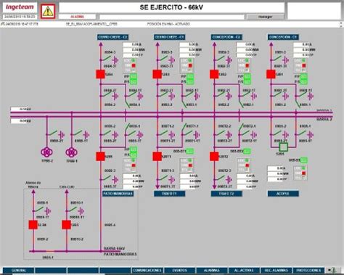This screenshot has width=344, height=275.
Task: Click the ground symbol atop CERRO CHEPE - C1 line
Action: coord(172,59)
